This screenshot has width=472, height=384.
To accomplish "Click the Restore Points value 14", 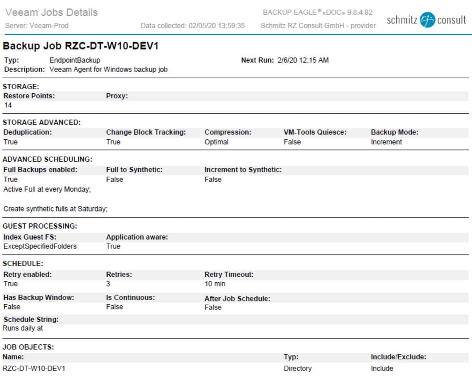I will click(x=8, y=106).
